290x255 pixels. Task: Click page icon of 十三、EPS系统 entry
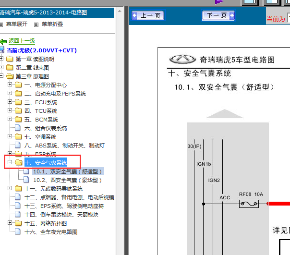pyautogui.click(x=18, y=206)
